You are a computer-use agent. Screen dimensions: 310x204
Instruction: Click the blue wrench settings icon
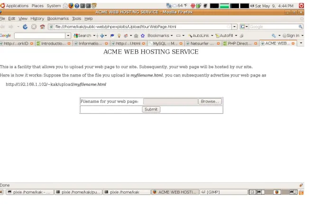tap(274, 36)
